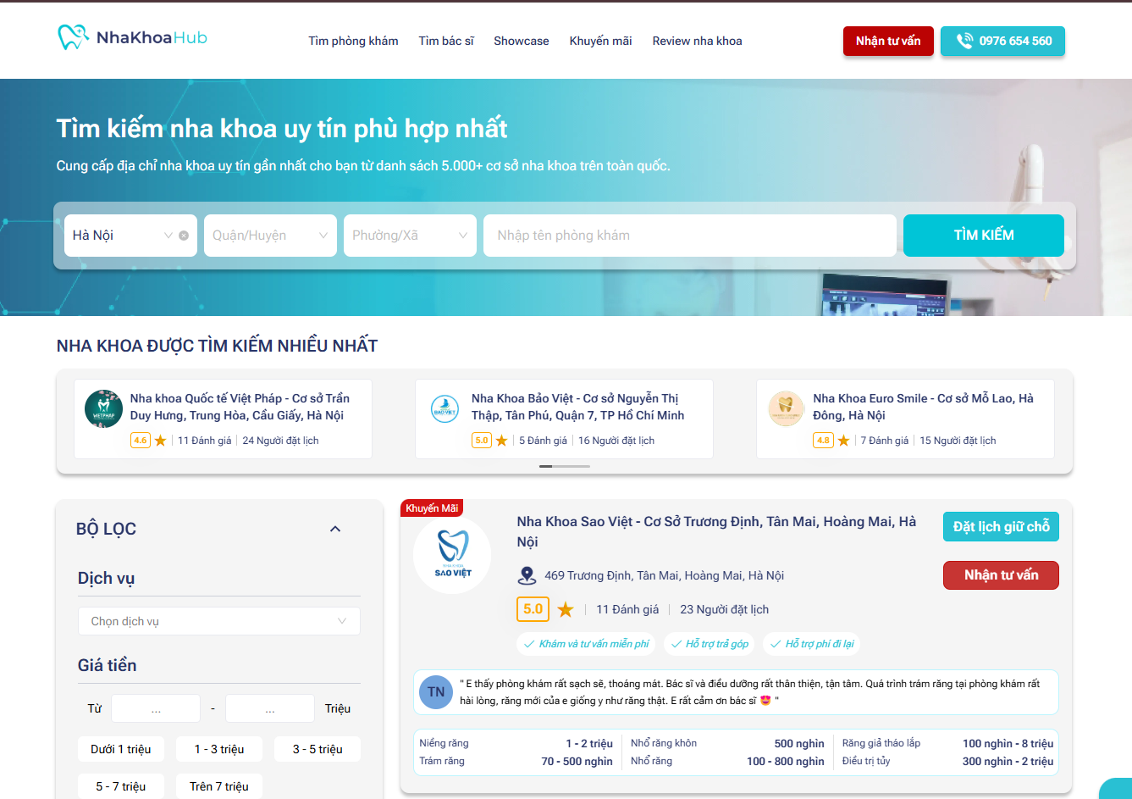1132x799 pixels.
Task: Click Hỗ trợ trả góp tag
Action: pyautogui.click(x=710, y=644)
